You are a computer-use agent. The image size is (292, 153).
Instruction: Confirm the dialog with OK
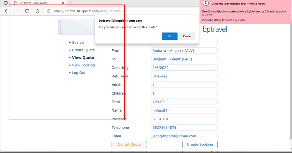pyautogui.click(x=169, y=36)
